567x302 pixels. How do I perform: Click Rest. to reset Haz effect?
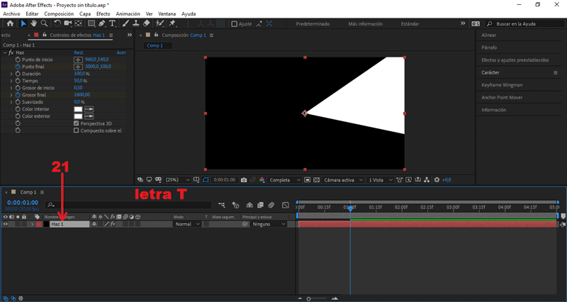coord(79,52)
